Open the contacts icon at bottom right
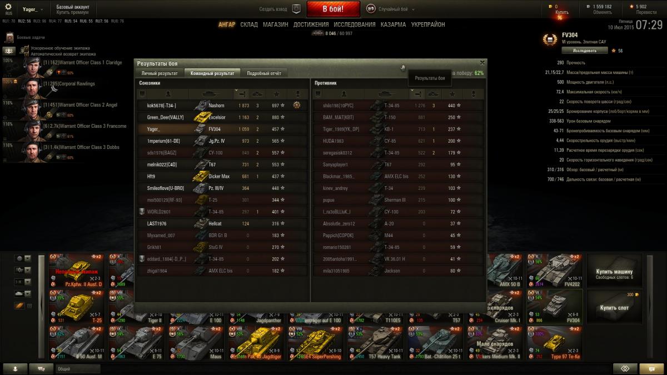This screenshot has width=667, height=375. (625, 368)
